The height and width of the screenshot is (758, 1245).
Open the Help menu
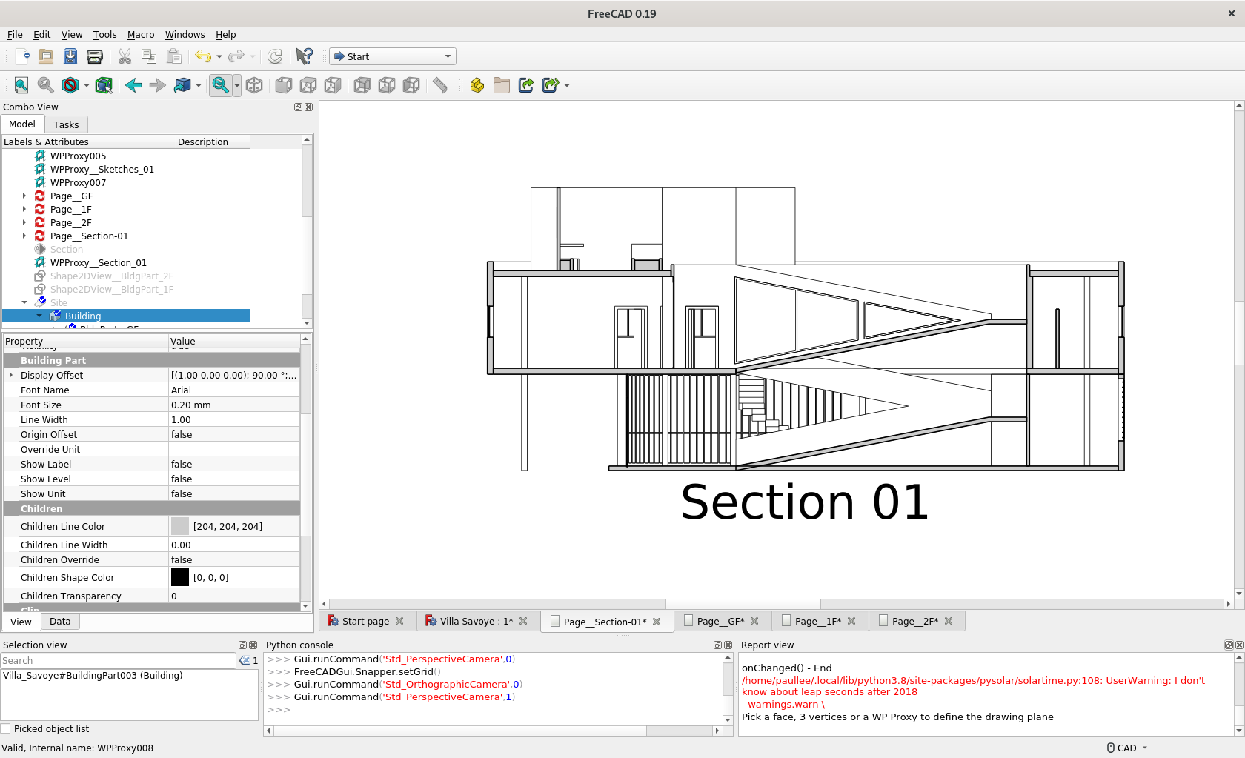(225, 35)
